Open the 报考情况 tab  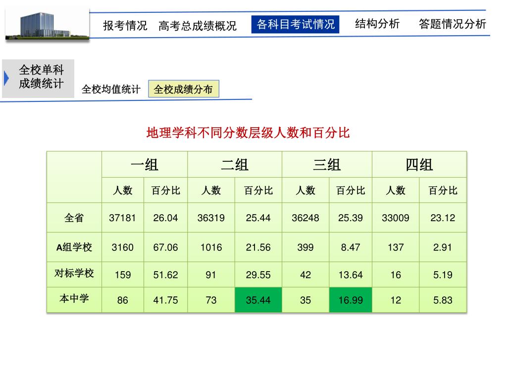(x=125, y=26)
